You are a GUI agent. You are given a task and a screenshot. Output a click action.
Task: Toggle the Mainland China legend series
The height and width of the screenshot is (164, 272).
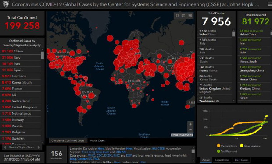226,146
